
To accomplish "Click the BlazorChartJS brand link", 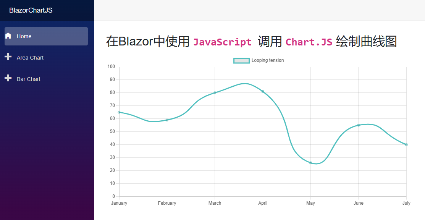I will (x=31, y=10).
